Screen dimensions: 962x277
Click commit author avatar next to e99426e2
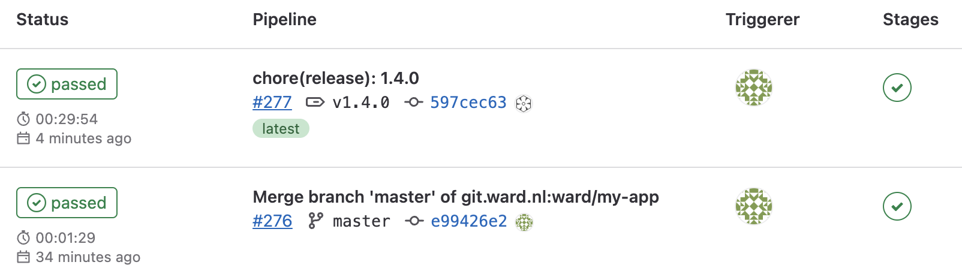[524, 222]
